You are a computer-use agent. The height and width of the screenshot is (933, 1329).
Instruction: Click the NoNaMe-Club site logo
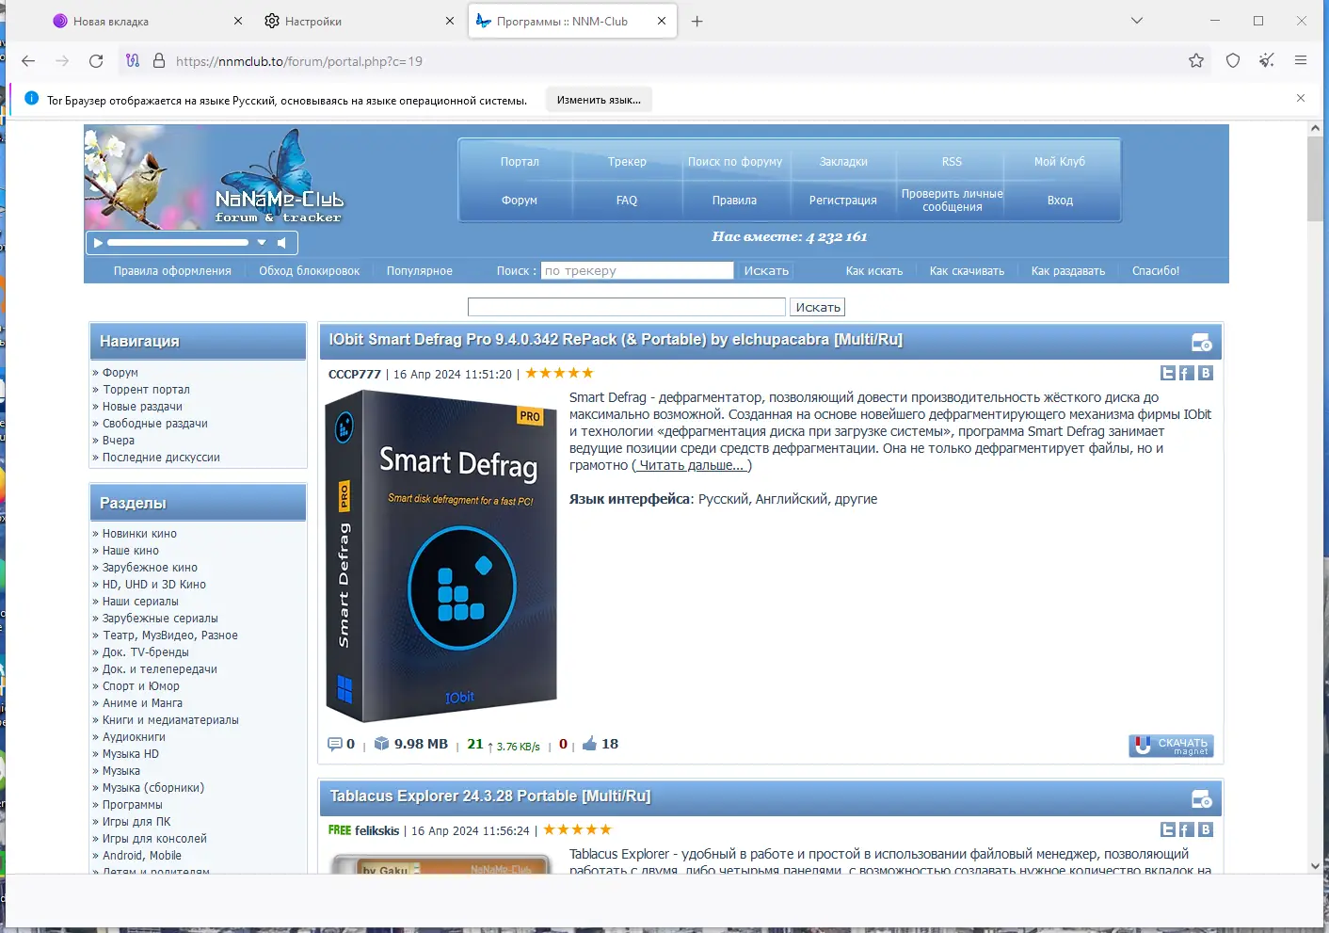pyautogui.click(x=279, y=207)
